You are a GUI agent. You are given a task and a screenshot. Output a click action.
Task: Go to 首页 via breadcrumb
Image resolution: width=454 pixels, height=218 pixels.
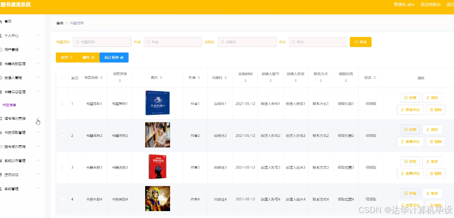click(60, 23)
